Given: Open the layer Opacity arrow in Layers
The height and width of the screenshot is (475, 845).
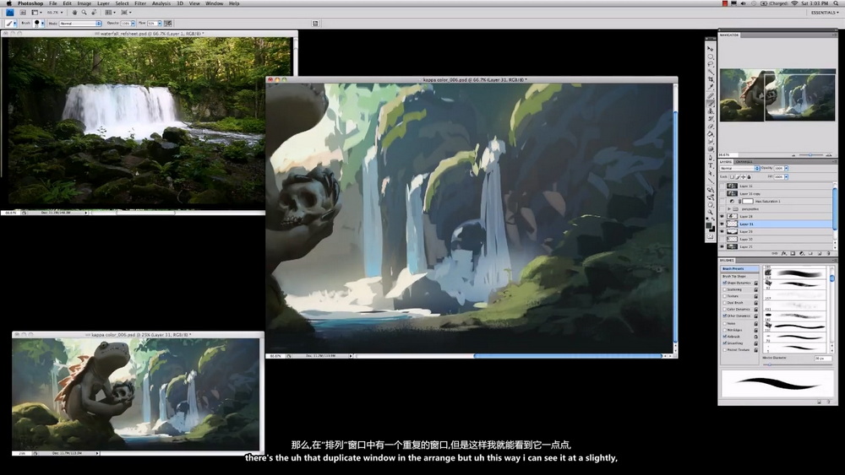Looking at the screenshot, I should 786,169.
